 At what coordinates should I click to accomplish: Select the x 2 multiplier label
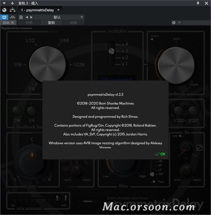click(125, 57)
